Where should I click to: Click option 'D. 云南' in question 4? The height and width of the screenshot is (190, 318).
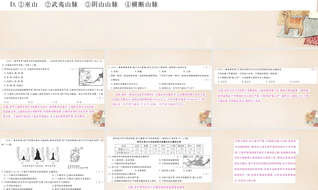[x=187, y=72]
